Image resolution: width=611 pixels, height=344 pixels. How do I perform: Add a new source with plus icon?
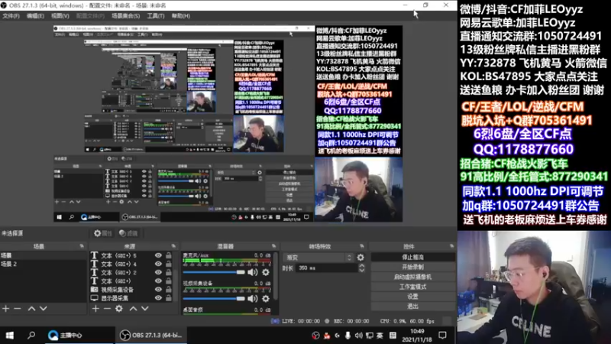coord(95,309)
